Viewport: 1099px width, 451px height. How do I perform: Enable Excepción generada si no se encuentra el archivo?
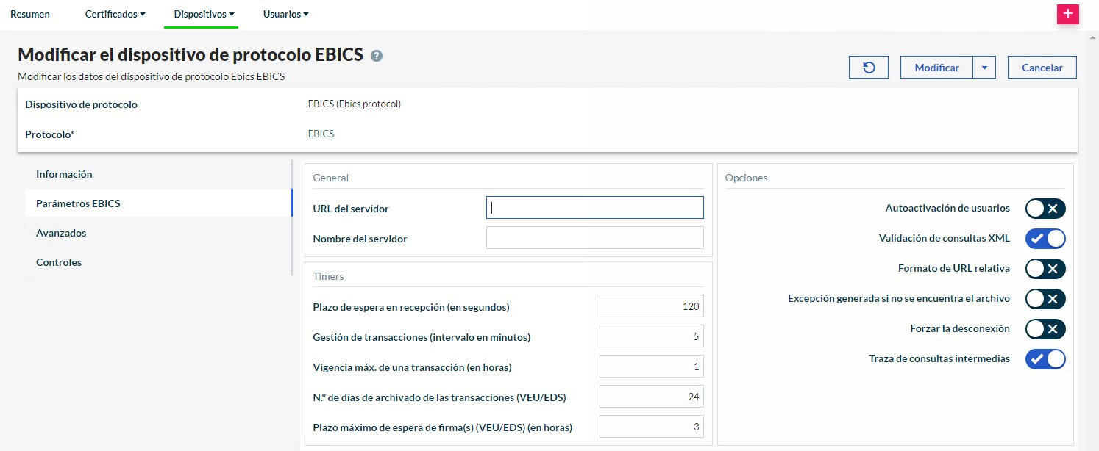click(x=1045, y=299)
